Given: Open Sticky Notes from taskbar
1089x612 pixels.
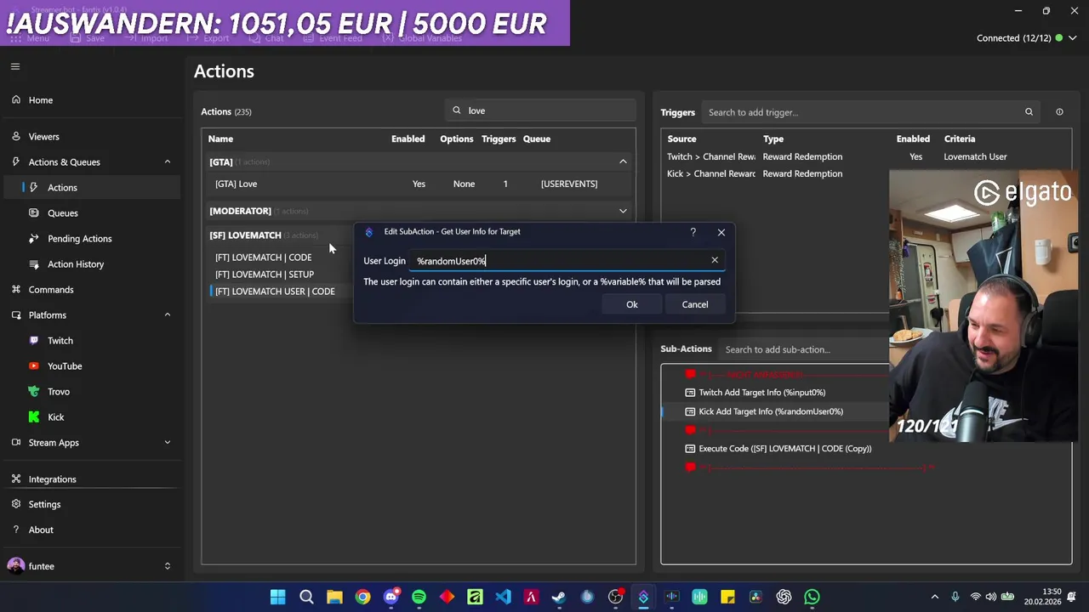Looking at the screenshot, I should 727,598.
